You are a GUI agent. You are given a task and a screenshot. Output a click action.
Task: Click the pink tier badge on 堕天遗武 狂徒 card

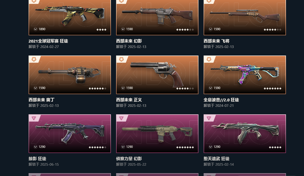point(209,118)
